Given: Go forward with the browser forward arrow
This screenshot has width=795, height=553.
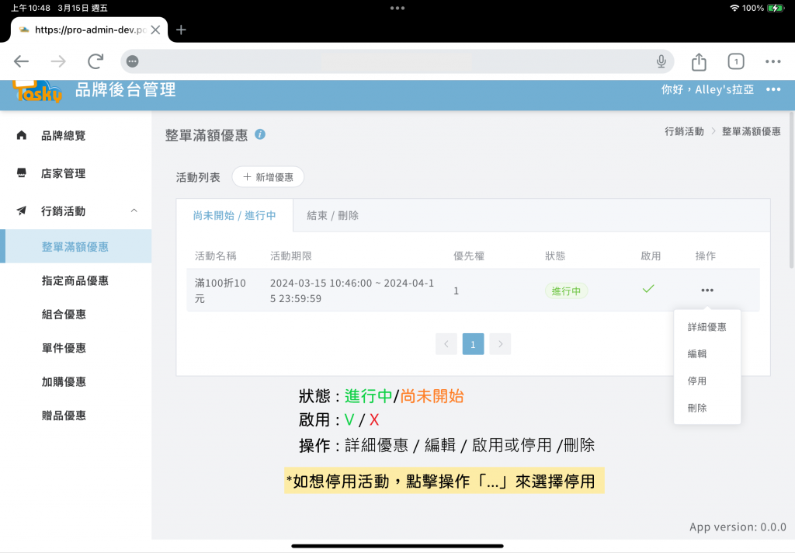Looking at the screenshot, I should [x=58, y=61].
